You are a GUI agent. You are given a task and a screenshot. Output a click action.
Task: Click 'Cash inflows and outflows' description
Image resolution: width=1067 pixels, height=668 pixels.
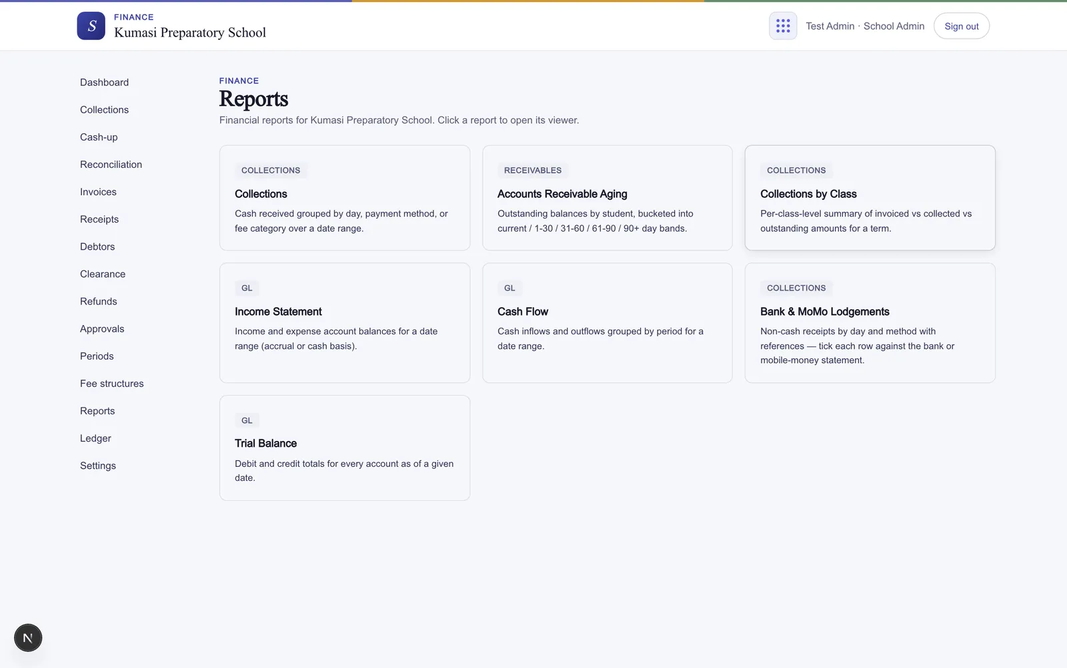click(x=600, y=338)
